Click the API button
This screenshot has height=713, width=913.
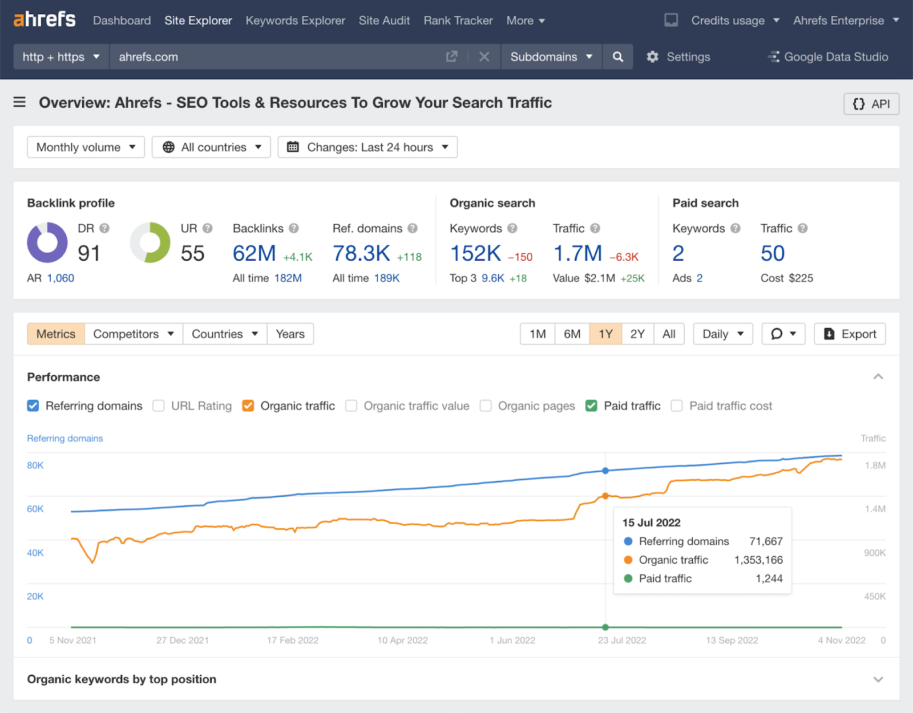pyautogui.click(x=871, y=104)
